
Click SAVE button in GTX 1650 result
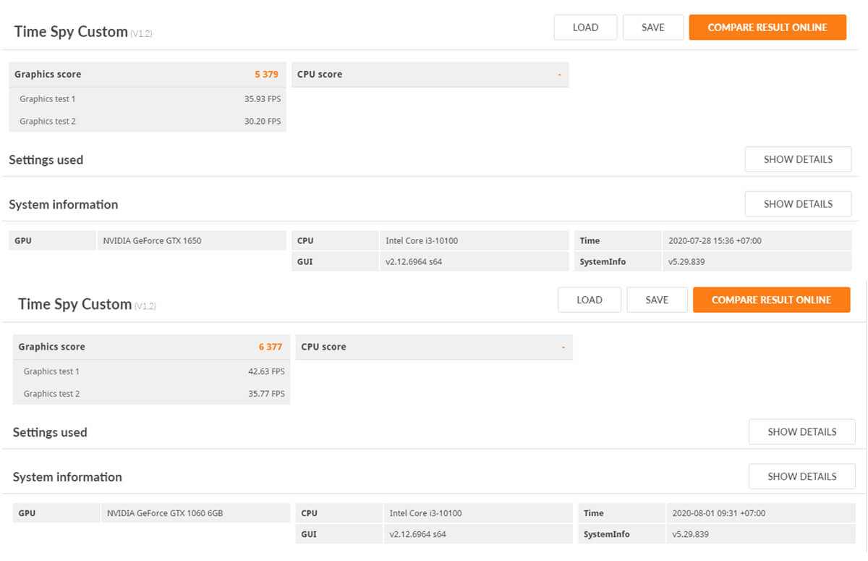(x=652, y=28)
